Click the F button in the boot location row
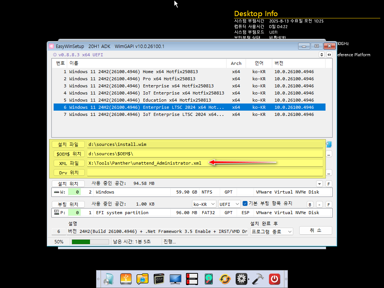The height and width of the screenshot is (288, 384). point(328,204)
